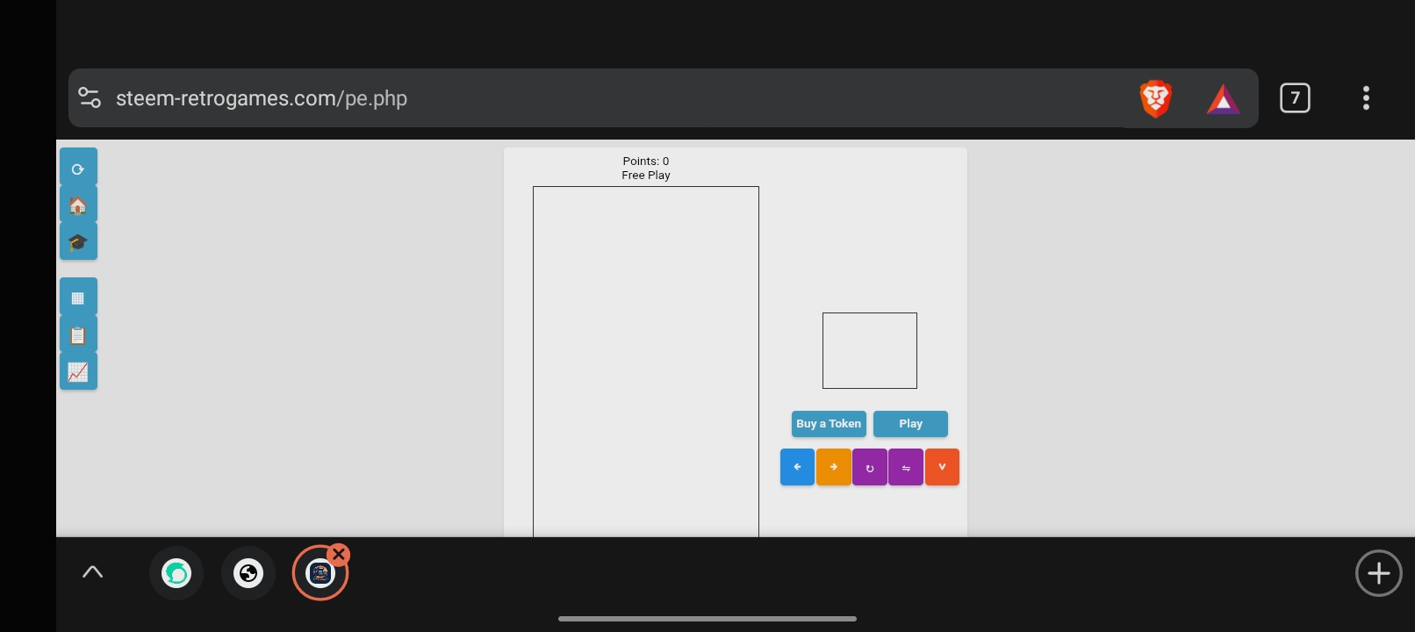Open the home icon in sidebar

pos(78,205)
